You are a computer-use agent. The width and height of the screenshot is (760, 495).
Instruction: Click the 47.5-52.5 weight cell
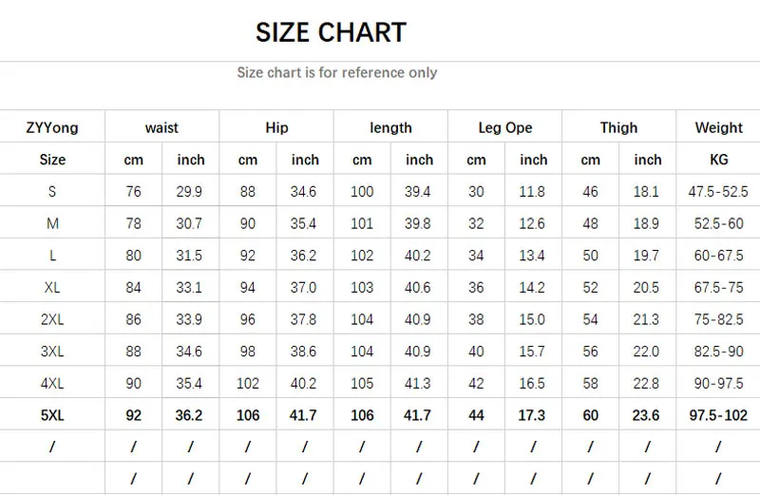[x=718, y=192]
